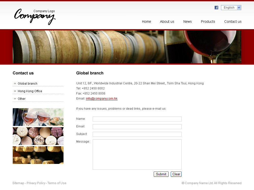
Task: Go to the Home menu item
Action: 147,22
